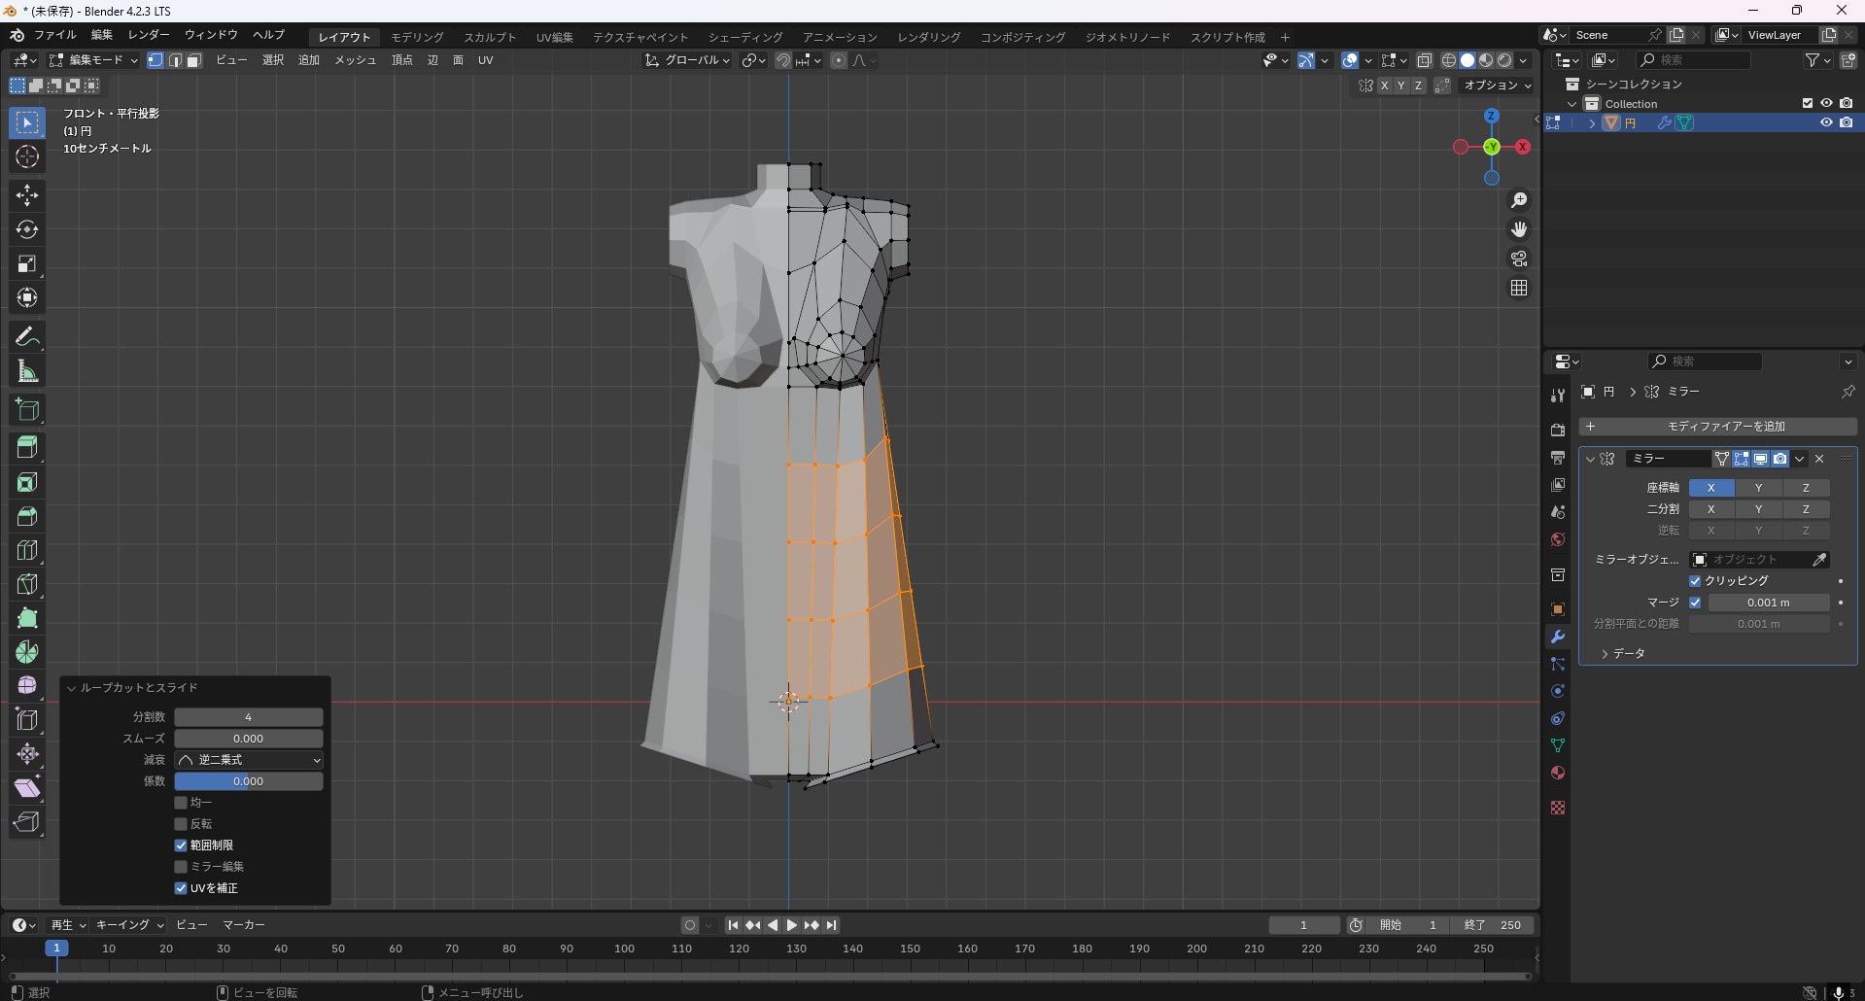Select the Transform tool
The height and width of the screenshot is (1001, 1865).
pyautogui.click(x=27, y=297)
